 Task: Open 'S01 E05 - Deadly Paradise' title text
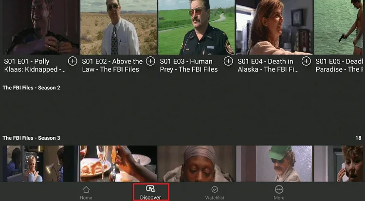pos(339,65)
